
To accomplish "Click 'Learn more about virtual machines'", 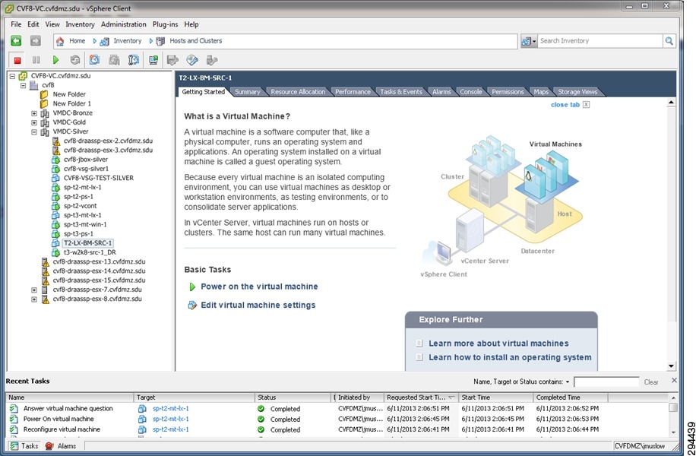I will coord(498,344).
